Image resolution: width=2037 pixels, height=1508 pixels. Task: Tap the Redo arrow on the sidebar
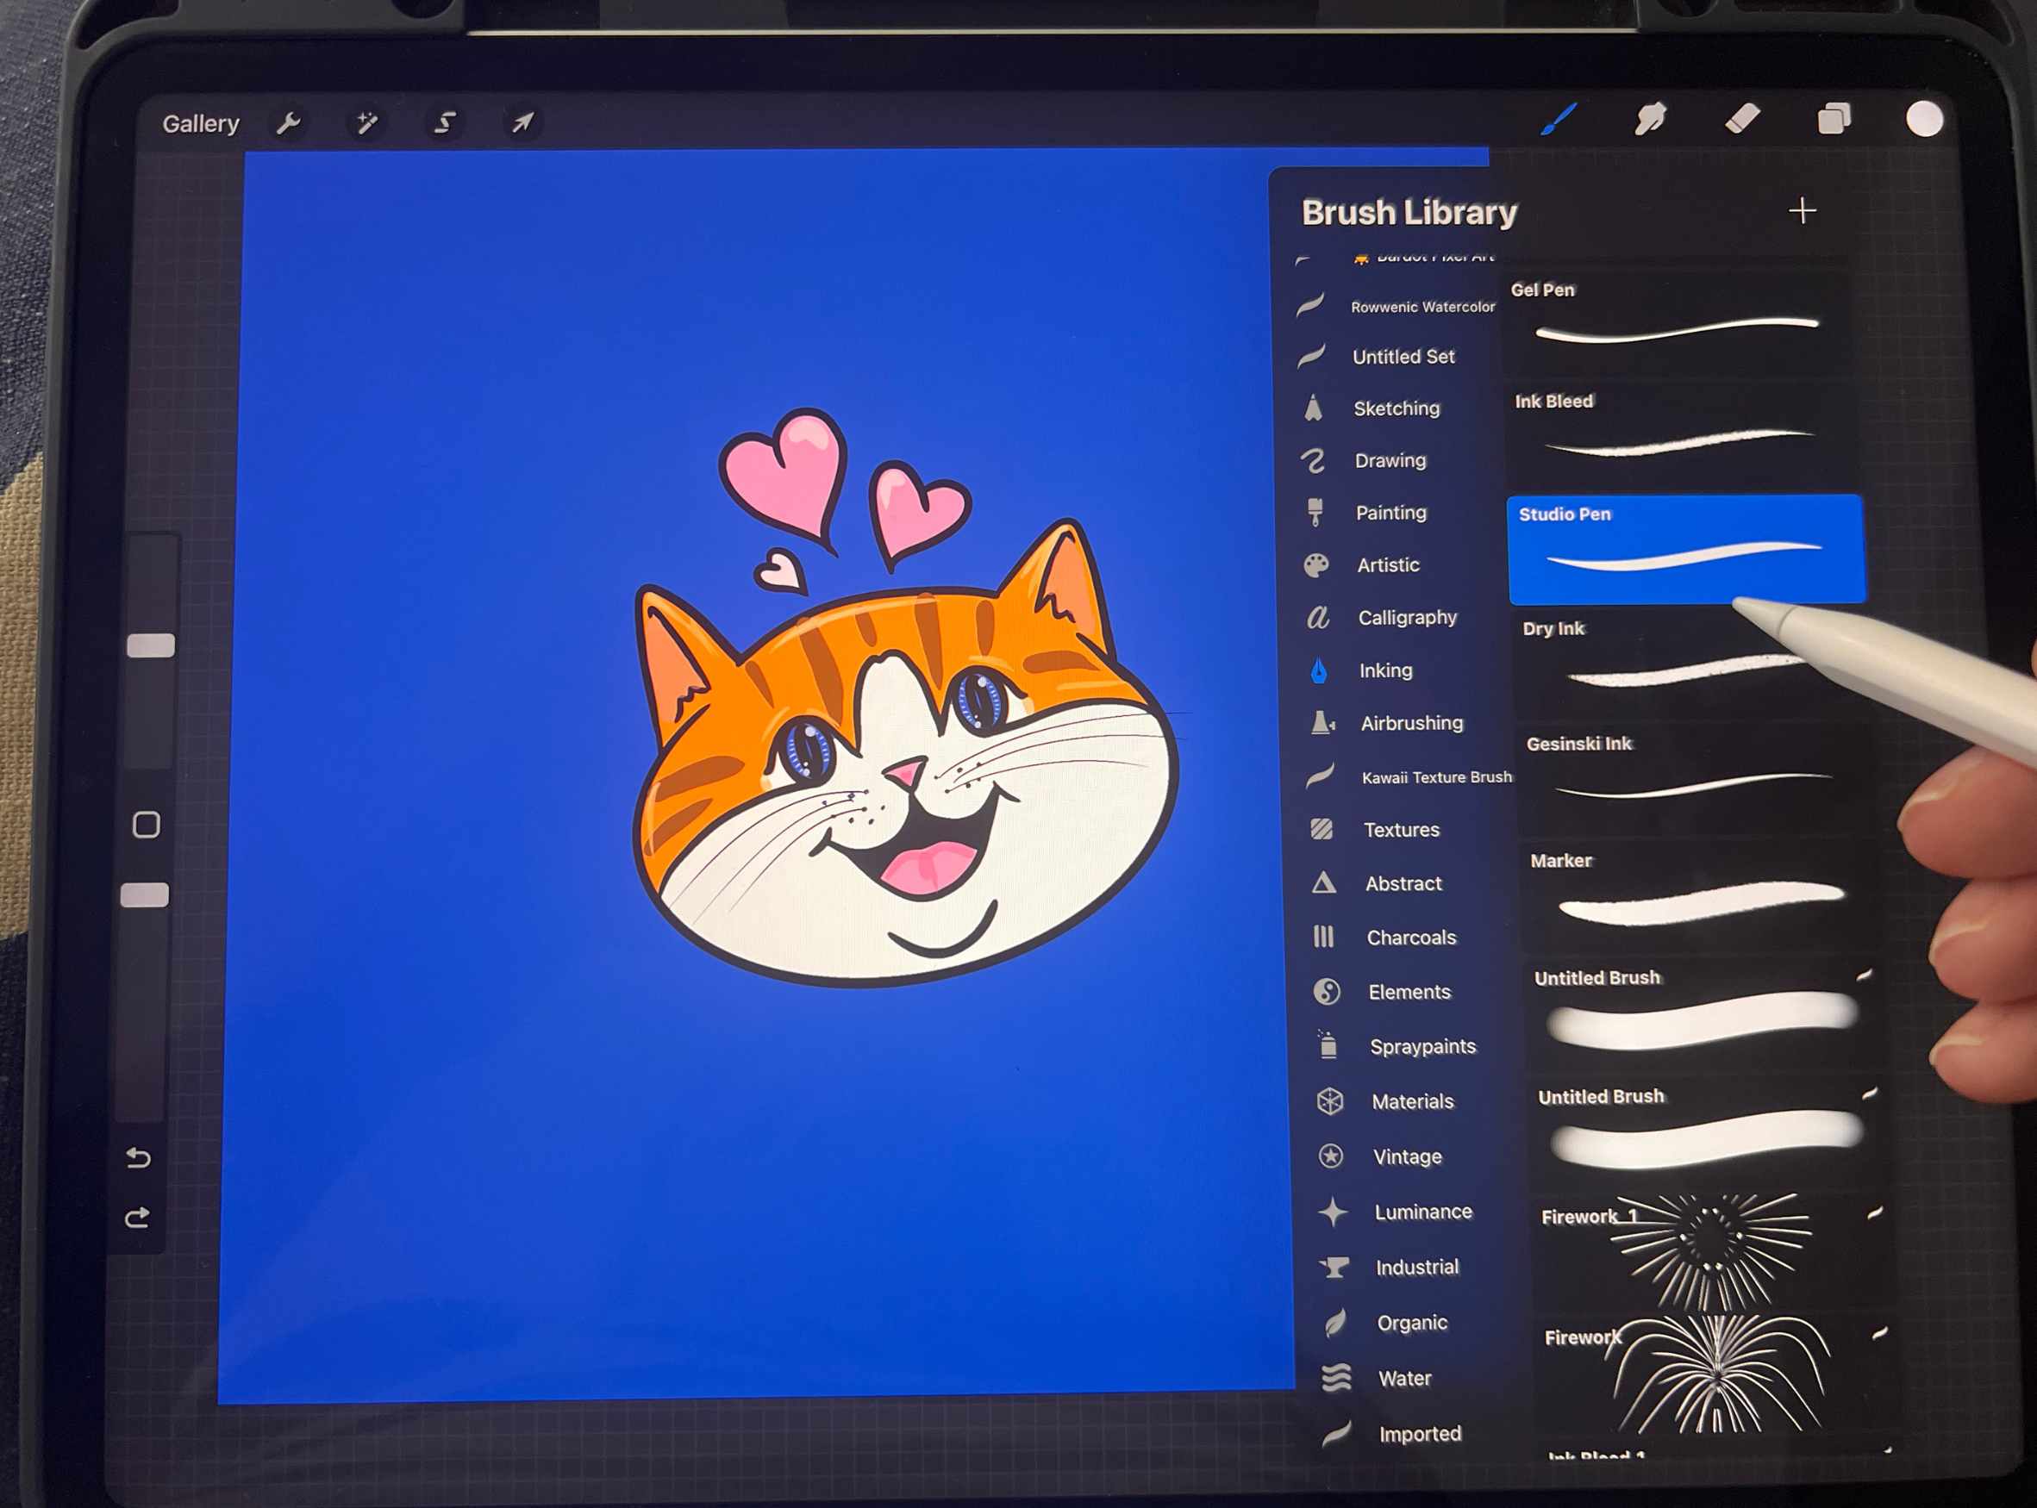point(139,1218)
